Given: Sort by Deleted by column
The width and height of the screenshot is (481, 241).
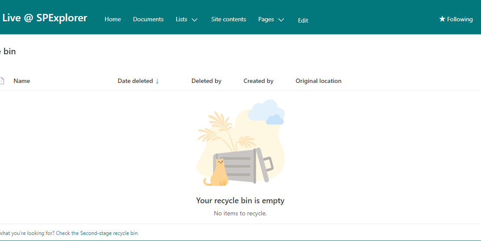Looking at the screenshot, I should [207, 81].
